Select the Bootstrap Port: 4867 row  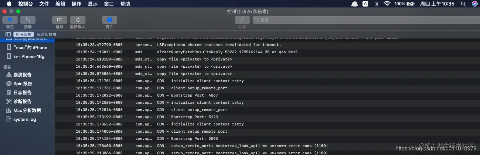coord(267,95)
